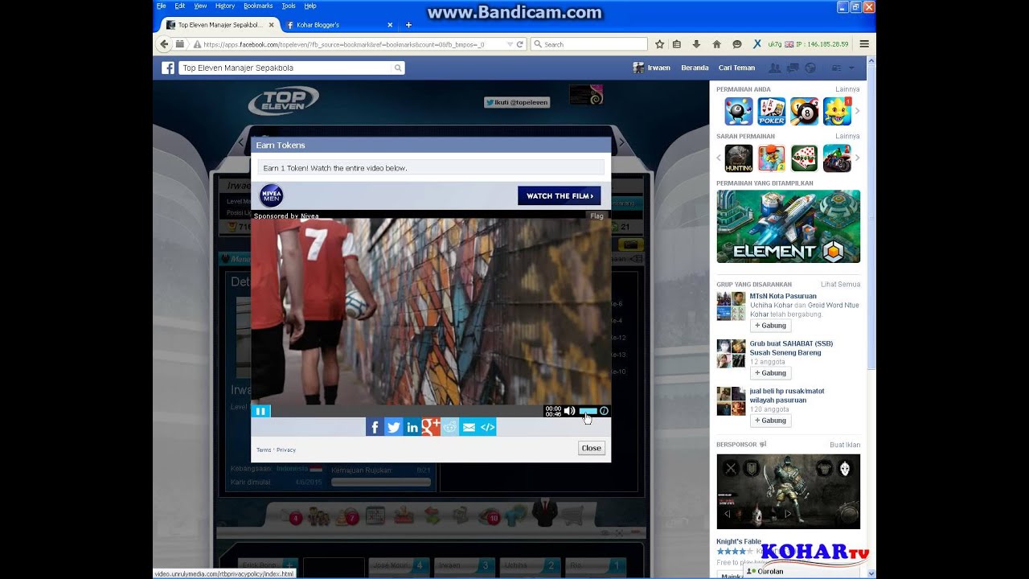Open the downloads arrow icon
The image size is (1029, 579).
(696, 44)
